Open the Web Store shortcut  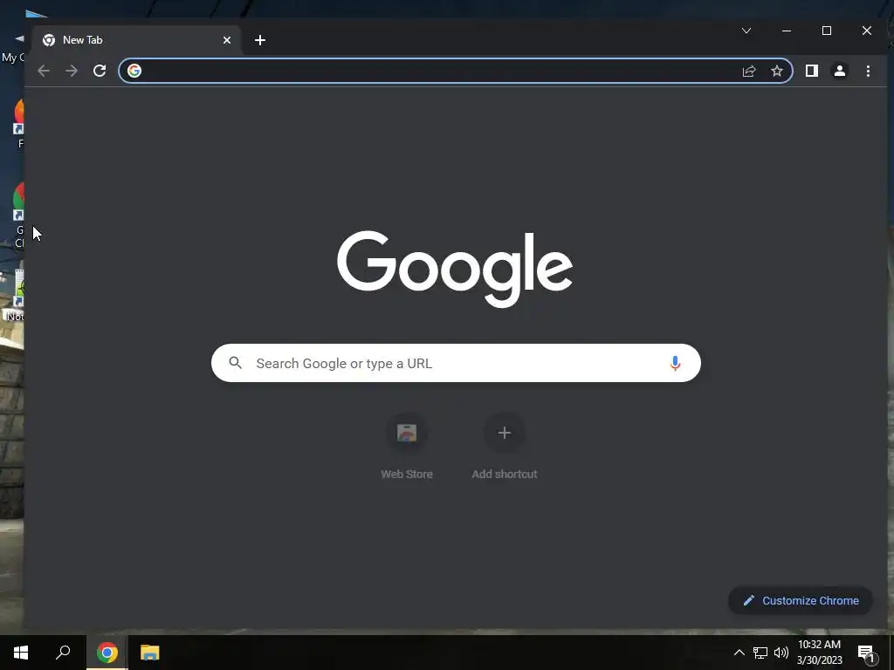407,448
